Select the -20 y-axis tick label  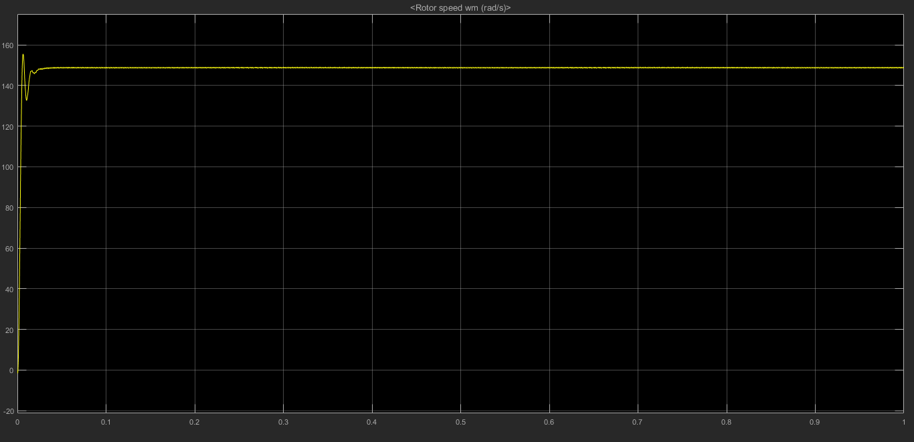point(9,411)
